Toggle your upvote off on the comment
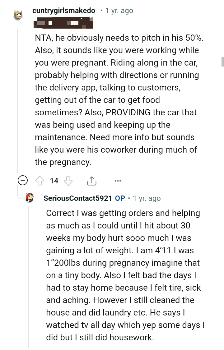 (40, 180)
